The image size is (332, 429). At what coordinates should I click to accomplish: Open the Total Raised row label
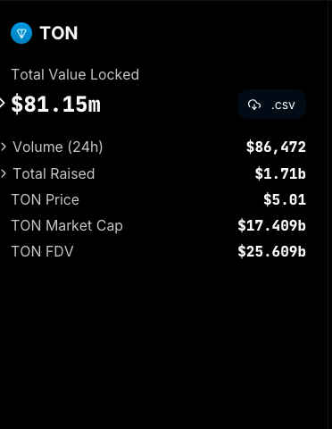[54, 173]
